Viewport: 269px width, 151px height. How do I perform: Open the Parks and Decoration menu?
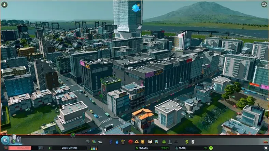164,142
